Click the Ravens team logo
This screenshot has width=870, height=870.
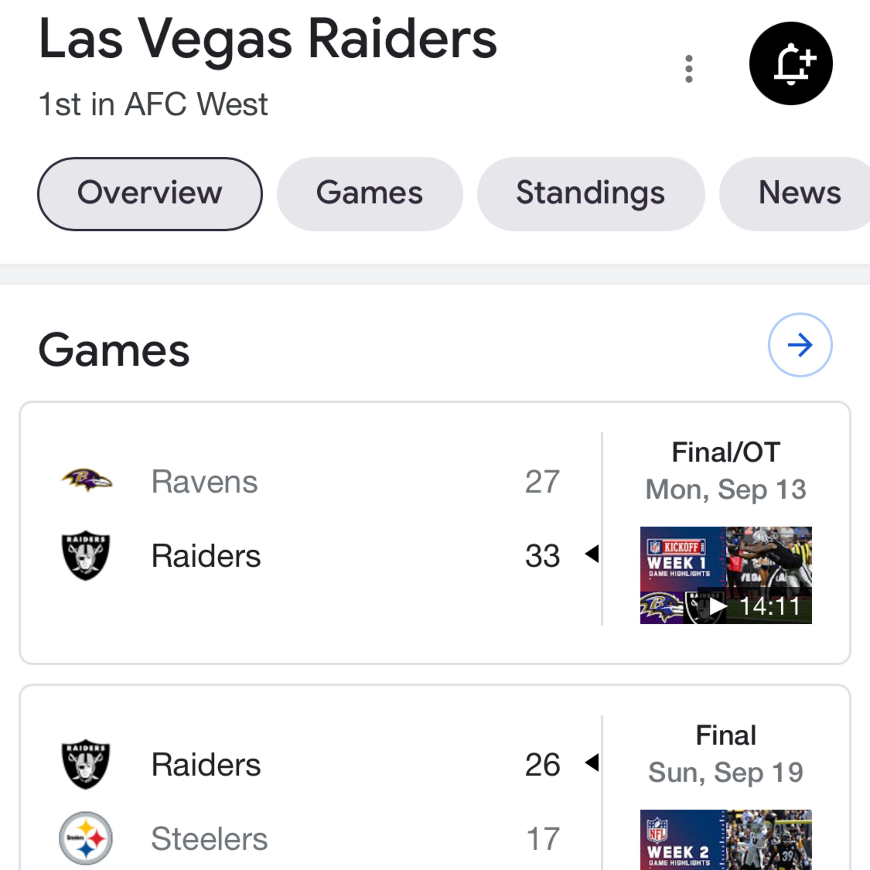click(x=86, y=481)
